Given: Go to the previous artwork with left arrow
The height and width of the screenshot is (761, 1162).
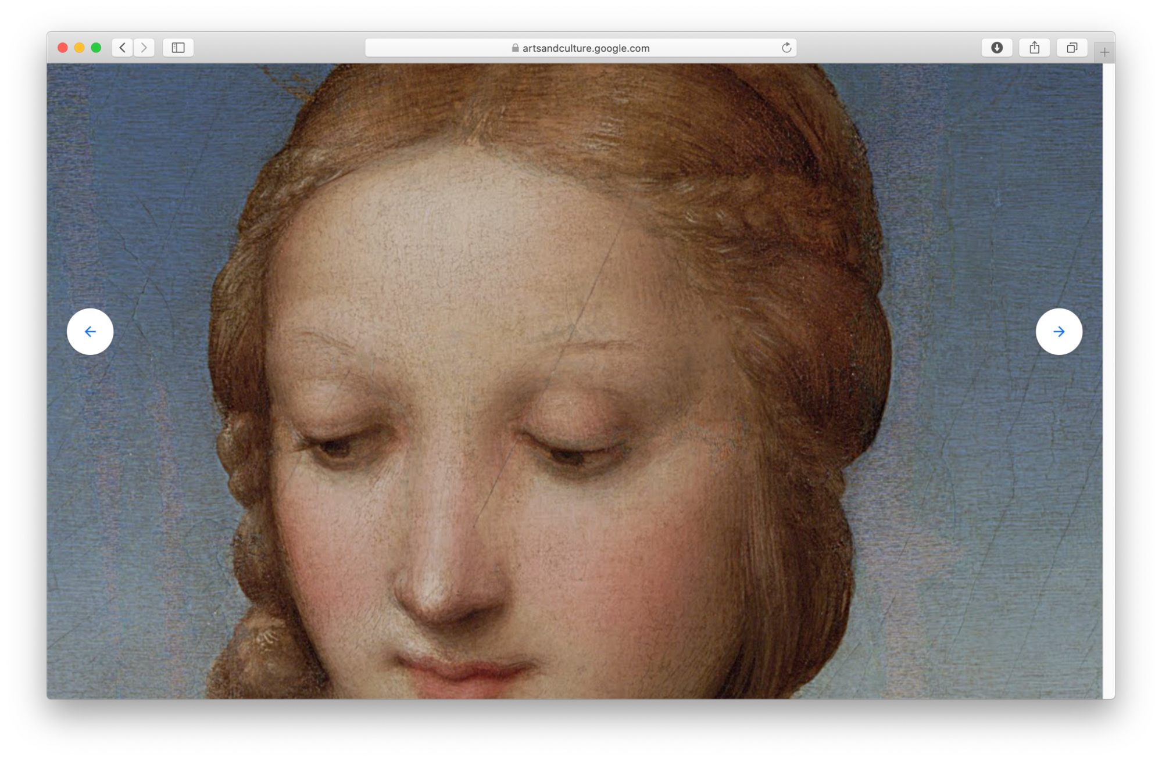Looking at the screenshot, I should (90, 332).
